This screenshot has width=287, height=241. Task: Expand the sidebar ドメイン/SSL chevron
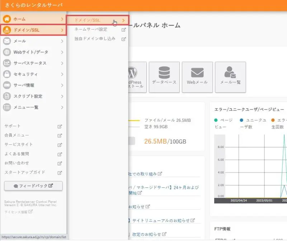(x=62, y=30)
